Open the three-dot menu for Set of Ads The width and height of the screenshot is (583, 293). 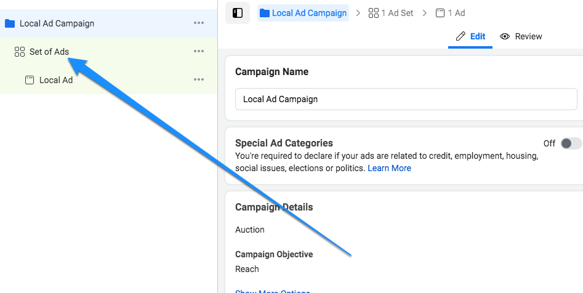click(x=199, y=51)
